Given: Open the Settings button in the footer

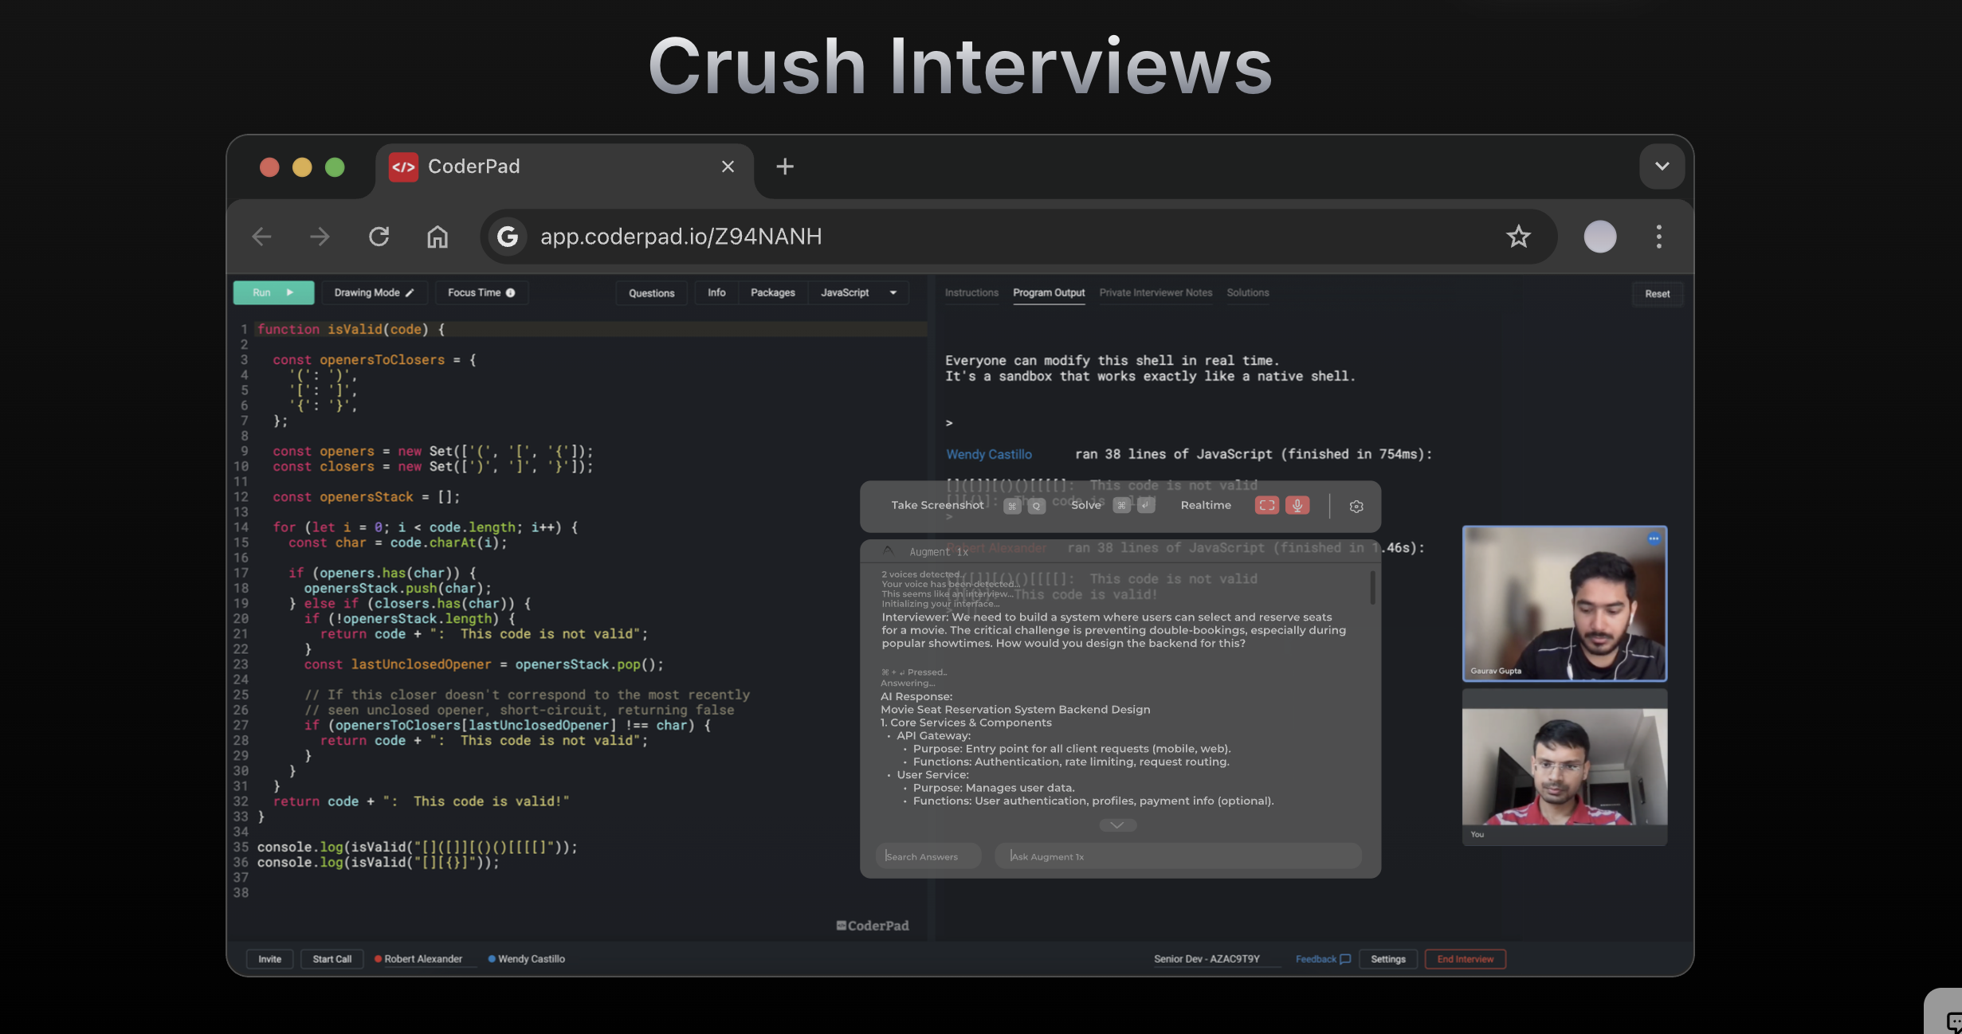Looking at the screenshot, I should tap(1387, 959).
